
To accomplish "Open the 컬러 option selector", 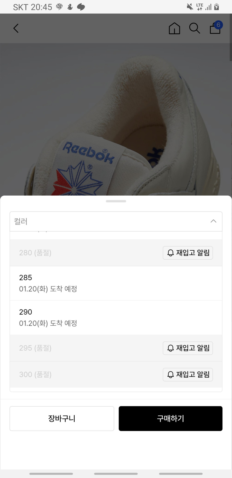I will click(109, 221).
